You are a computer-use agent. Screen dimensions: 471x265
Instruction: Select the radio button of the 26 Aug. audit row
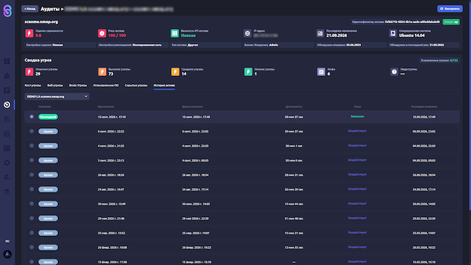(x=32, y=174)
